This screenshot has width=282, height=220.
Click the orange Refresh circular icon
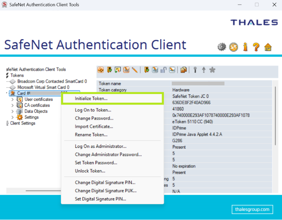233,47
